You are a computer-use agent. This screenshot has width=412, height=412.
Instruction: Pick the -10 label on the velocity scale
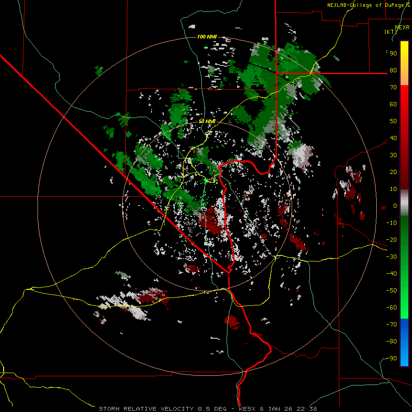pyautogui.click(x=391, y=223)
